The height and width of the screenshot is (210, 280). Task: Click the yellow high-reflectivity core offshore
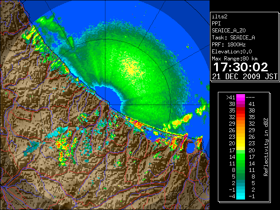(x=132, y=68)
